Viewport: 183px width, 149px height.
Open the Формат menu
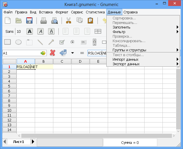(x=62, y=12)
